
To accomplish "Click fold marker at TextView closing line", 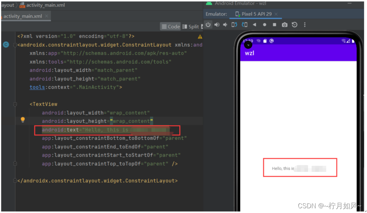I will 15,163.
